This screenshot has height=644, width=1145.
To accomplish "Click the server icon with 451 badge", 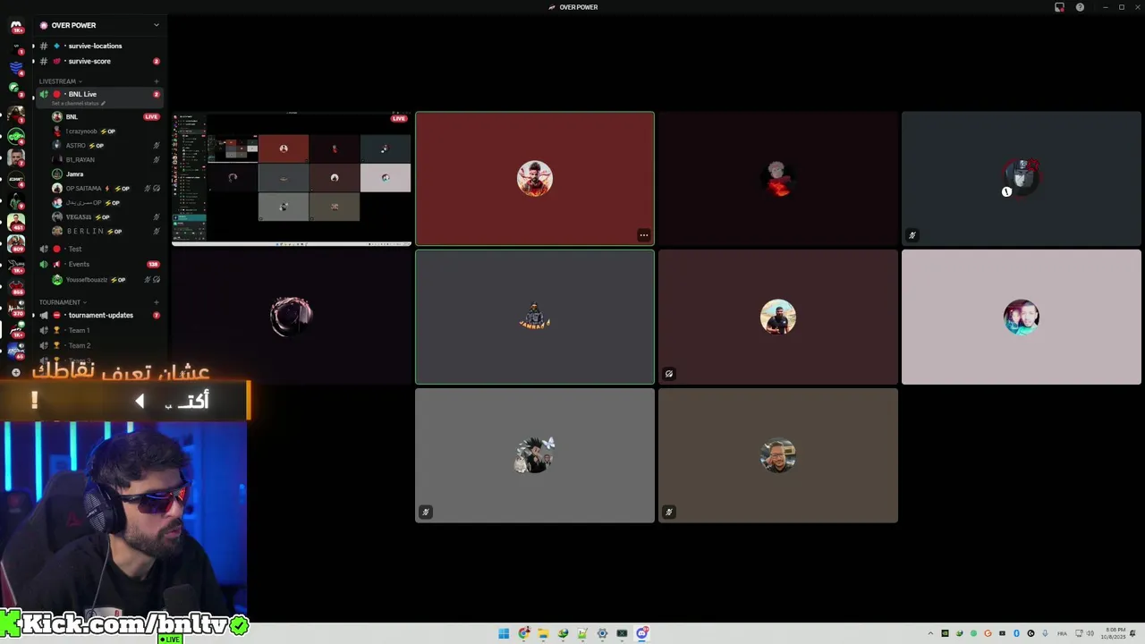I will coord(16,220).
